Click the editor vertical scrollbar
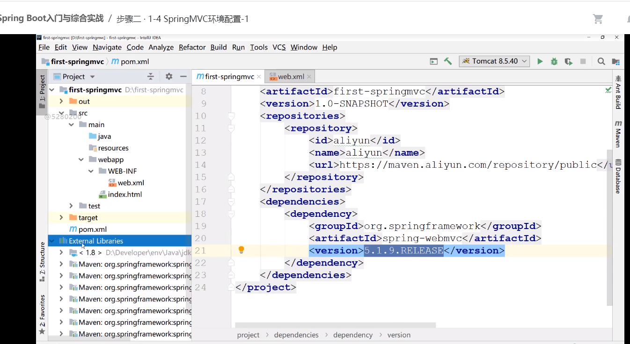Screen dimensions: 630x344 pos(609,228)
